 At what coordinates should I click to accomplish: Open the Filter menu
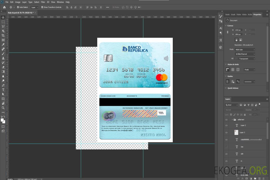43,2
